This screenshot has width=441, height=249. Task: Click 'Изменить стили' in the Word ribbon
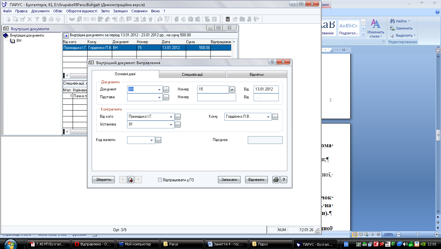click(376, 28)
